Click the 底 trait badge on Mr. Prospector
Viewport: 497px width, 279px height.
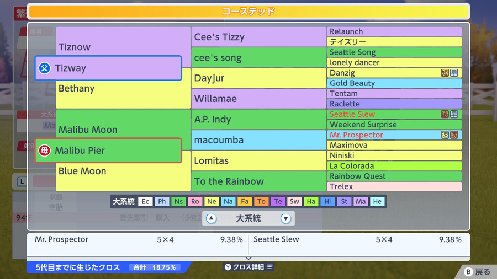[454, 135]
